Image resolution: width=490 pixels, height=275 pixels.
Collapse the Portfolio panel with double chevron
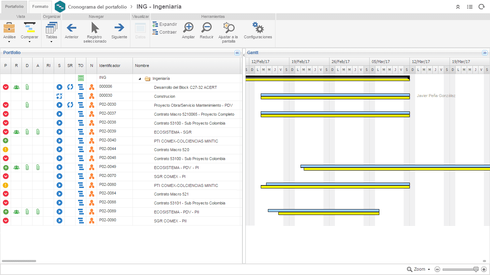click(237, 53)
